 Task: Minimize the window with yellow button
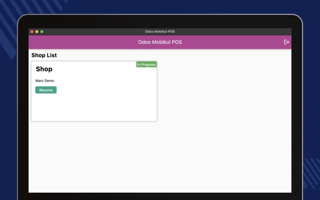pos(37,32)
